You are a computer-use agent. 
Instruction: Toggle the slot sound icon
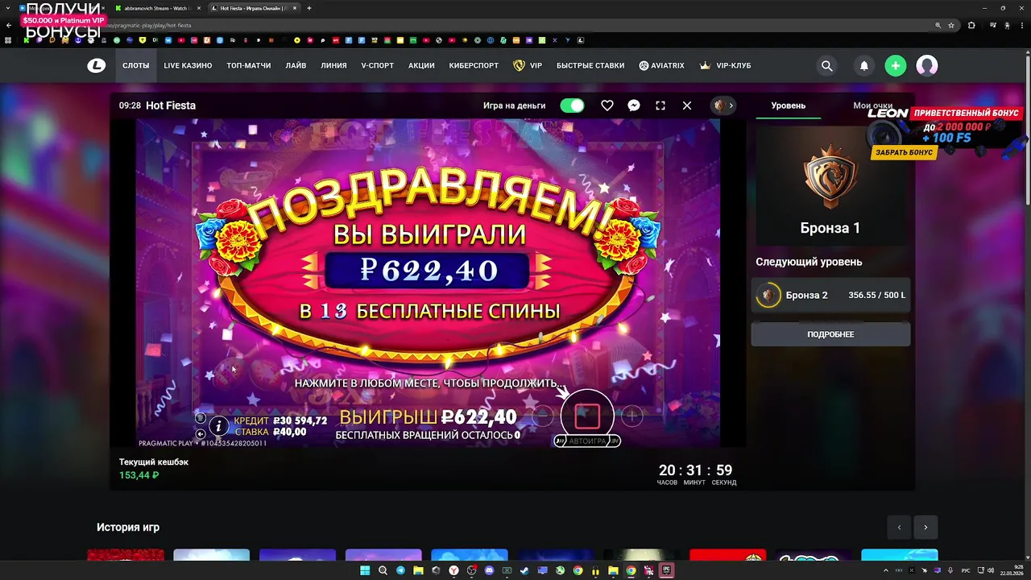(x=201, y=434)
